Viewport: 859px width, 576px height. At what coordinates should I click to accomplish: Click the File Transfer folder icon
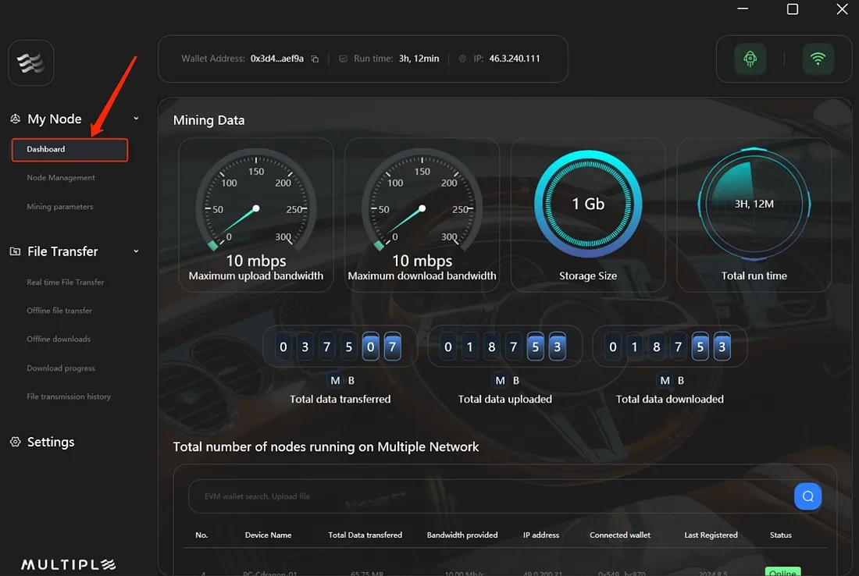click(x=15, y=251)
